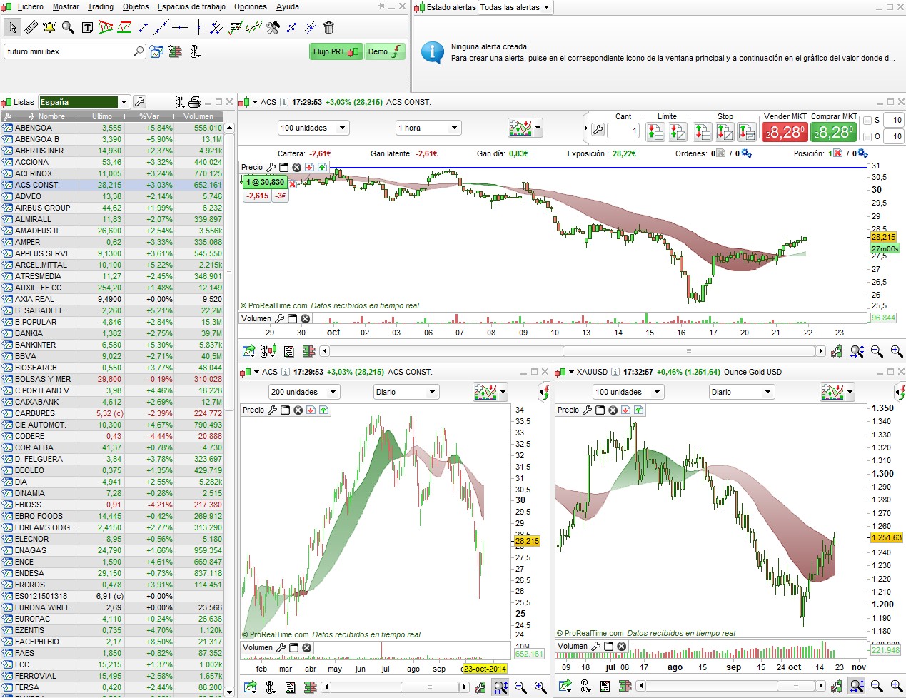Open the Espacios de trabajo menu
Viewport: 906px width, 698px height.
[x=191, y=6]
